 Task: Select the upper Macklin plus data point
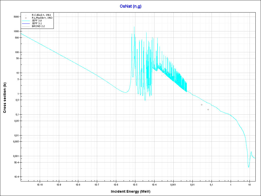coord(202,105)
